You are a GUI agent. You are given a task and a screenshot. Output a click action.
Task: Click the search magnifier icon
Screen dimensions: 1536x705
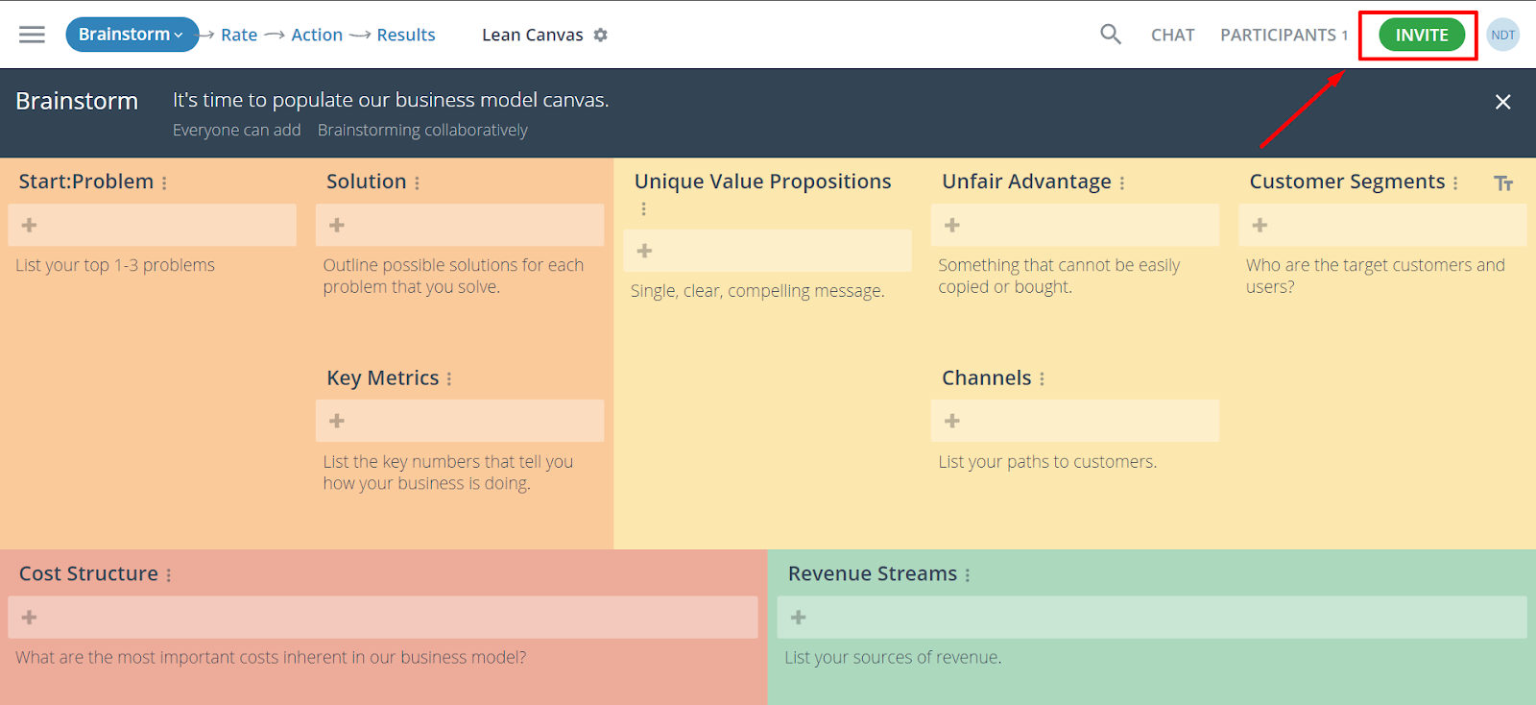click(x=1110, y=35)
